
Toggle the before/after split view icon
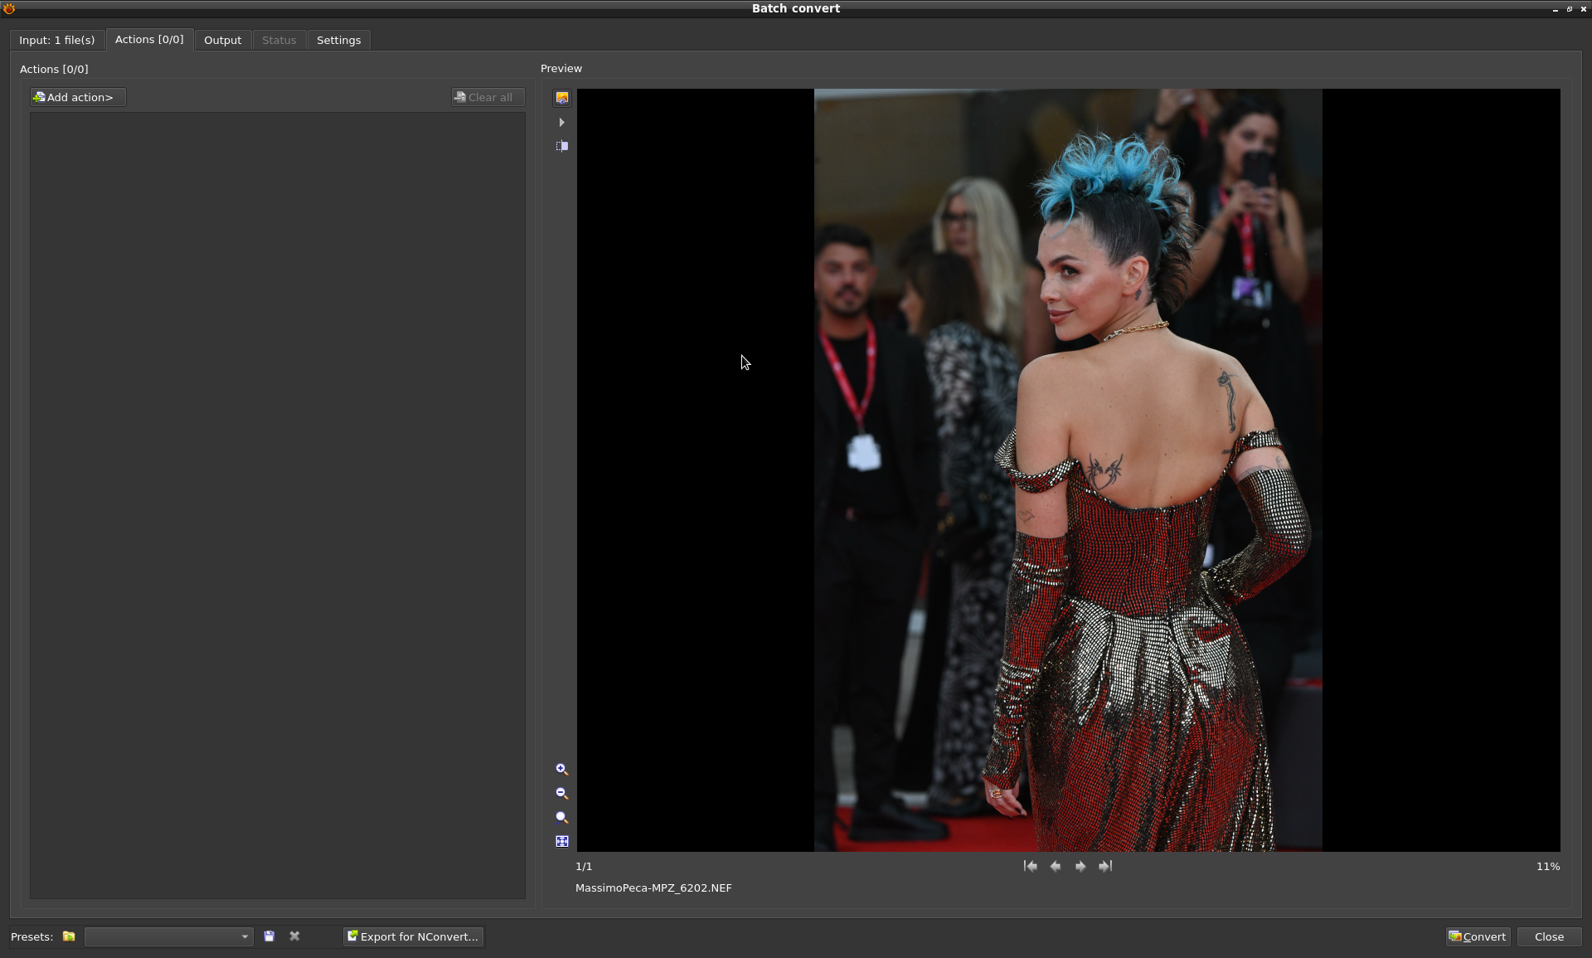pyautogui.click(x=562, y=146)
